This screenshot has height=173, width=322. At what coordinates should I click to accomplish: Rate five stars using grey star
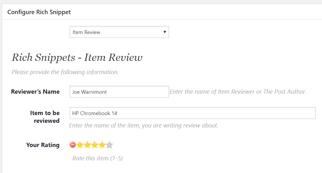(x=109, y=145)
